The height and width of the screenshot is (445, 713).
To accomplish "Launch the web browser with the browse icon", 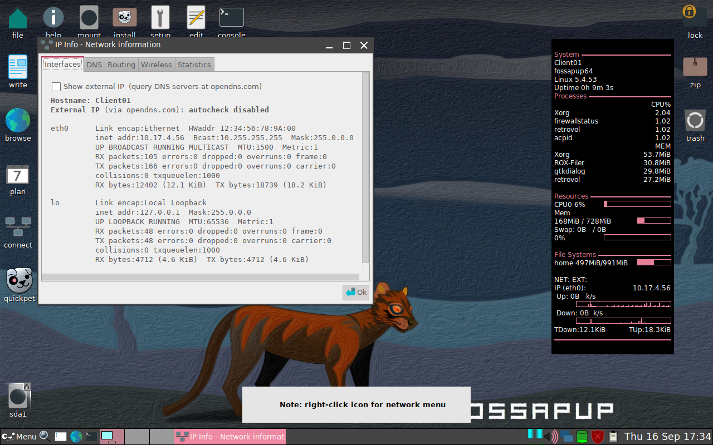I will pyautogui.click(x=18, y=120).
